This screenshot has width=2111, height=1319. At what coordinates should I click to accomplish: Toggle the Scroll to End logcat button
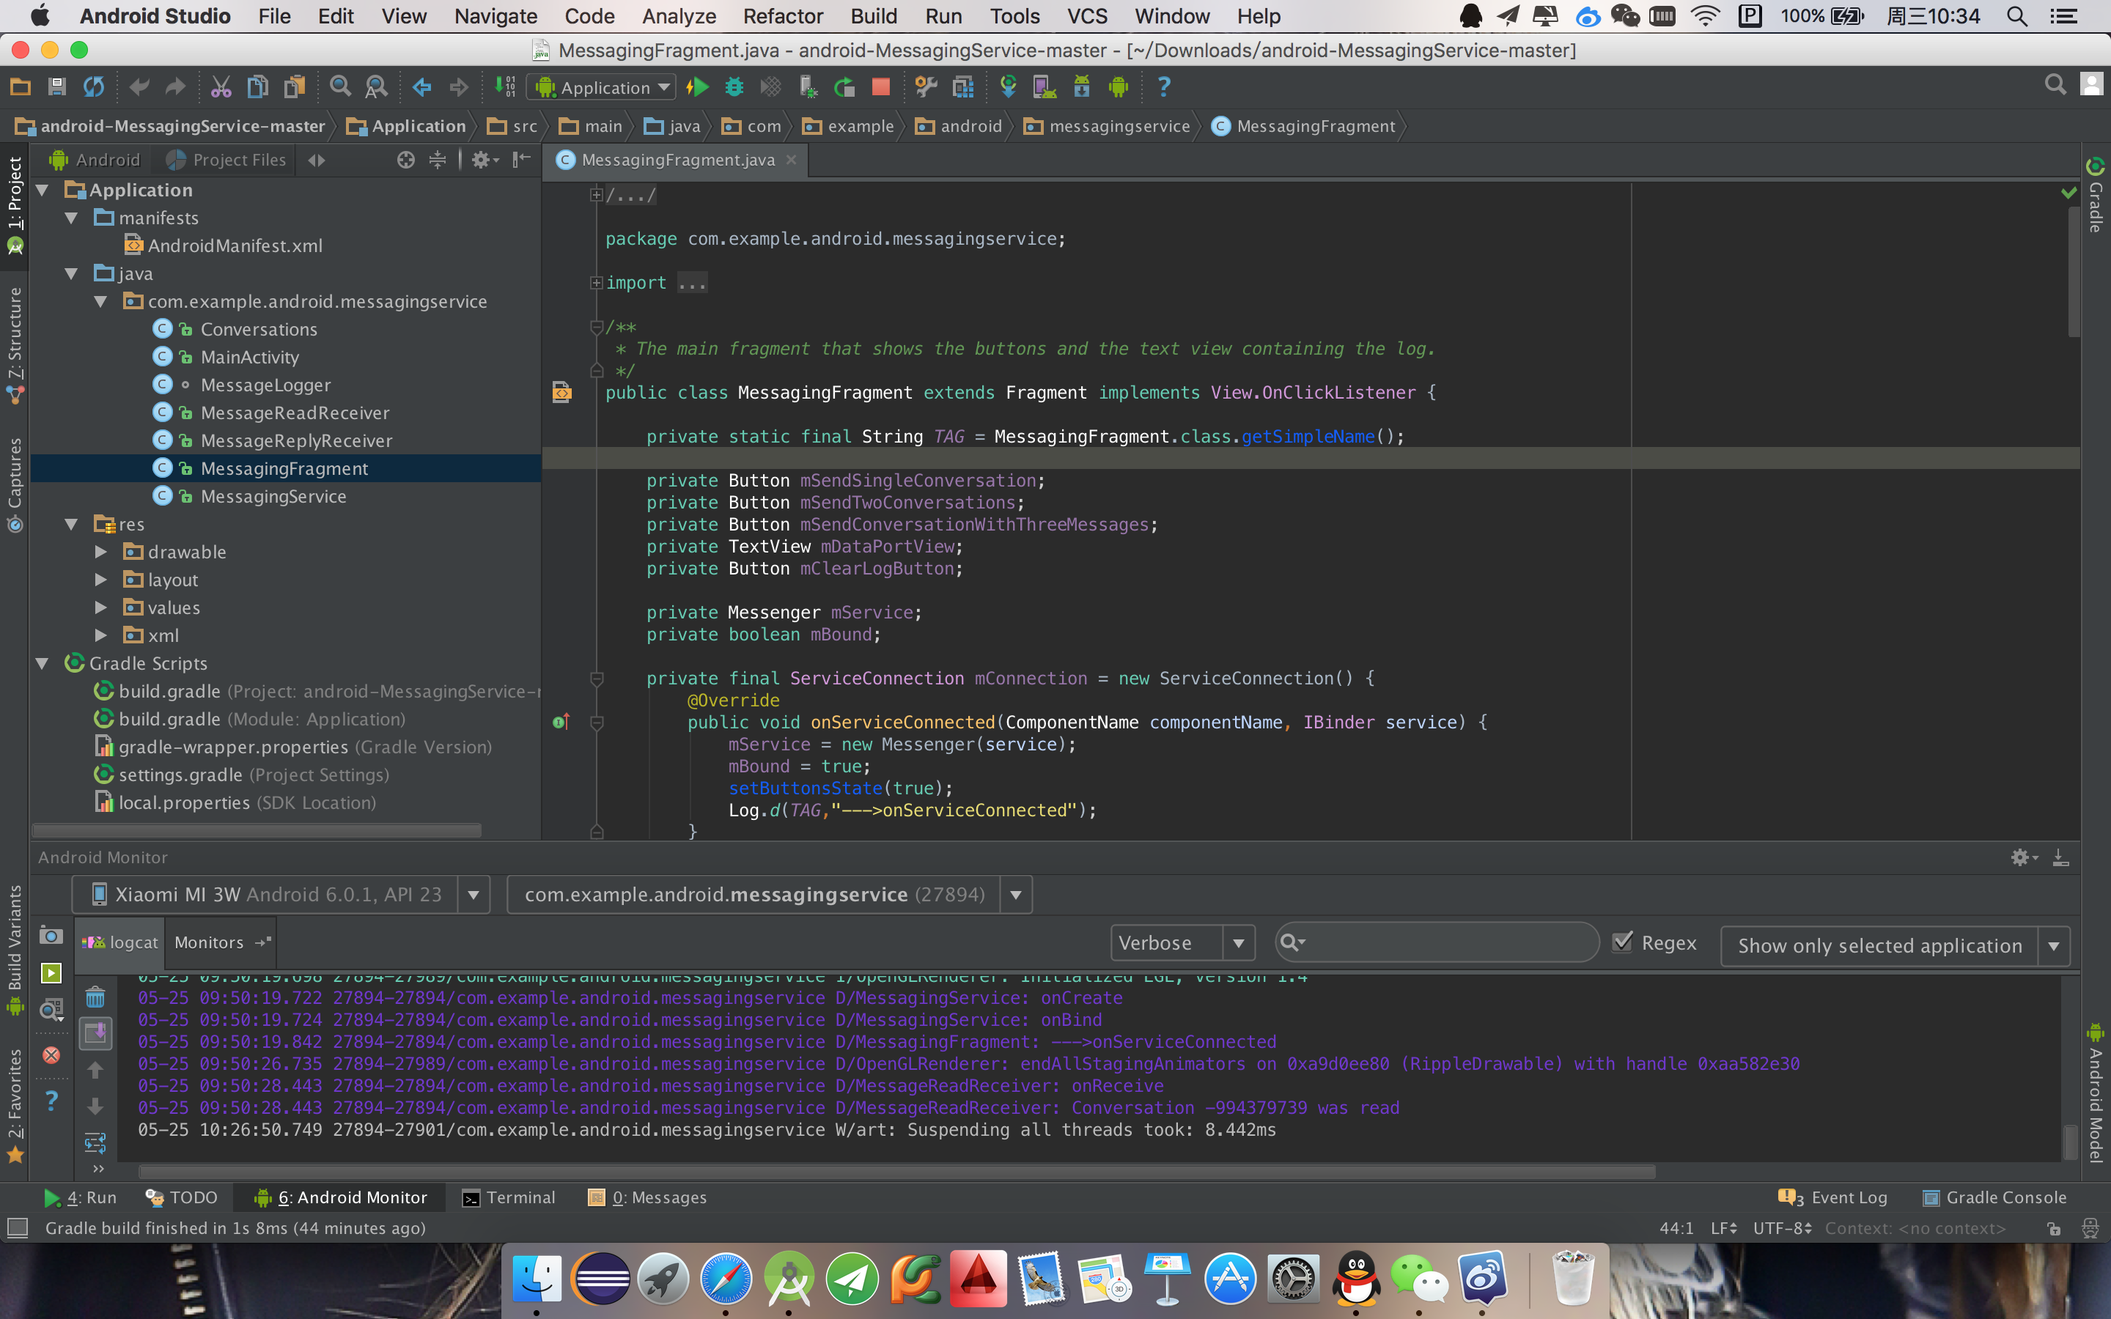tap(95, 1034)
